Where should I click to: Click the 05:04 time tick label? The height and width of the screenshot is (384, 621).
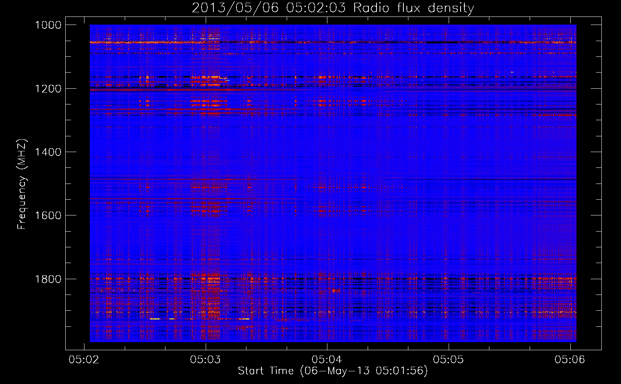click(x=327, y=359)
